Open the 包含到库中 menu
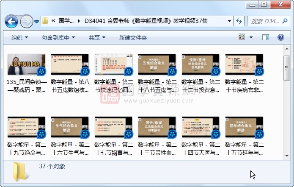The height and width of the screenshot is (187, 294). tap(58, 38)
